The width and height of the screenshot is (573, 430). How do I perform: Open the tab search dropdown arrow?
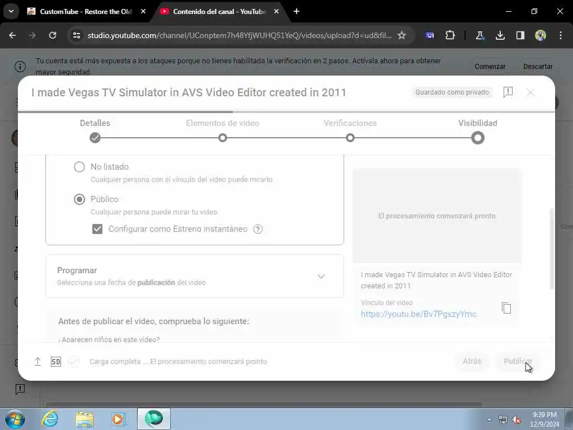11,11
